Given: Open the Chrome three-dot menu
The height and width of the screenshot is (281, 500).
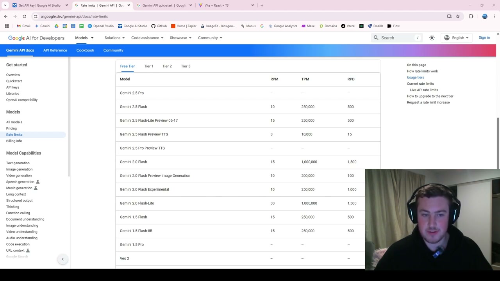Looking at the screenshot, I should point(494,16).
